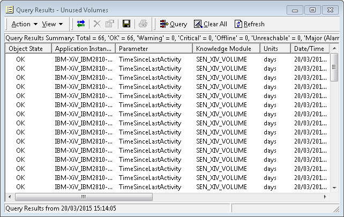
Task: Click the Refresh toolbar button
Action: (250, 24)
